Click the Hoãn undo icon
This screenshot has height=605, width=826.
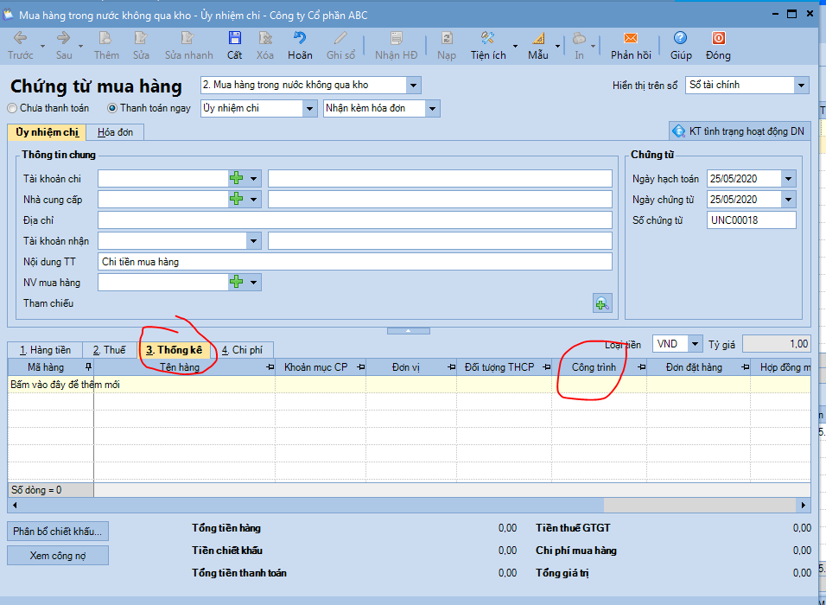coord(300,39)
